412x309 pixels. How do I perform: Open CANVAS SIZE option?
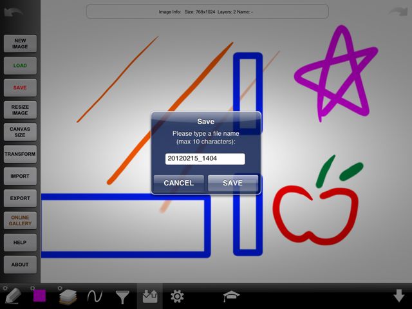20,132
